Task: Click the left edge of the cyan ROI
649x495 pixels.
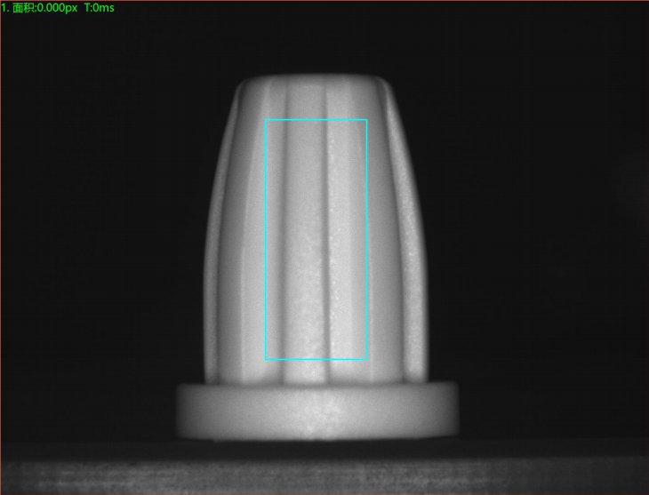Action: pos(266,240)
